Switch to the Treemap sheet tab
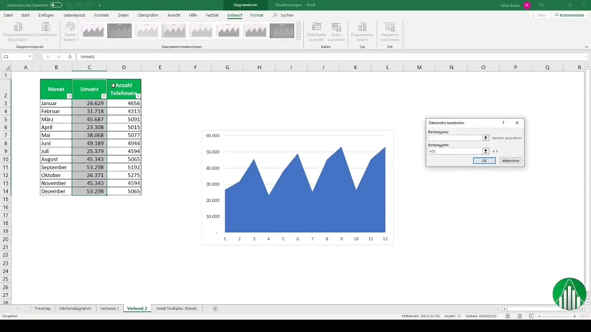 [42, 308]
